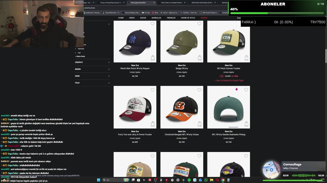Favorite the World Side Patch 9Forty Neyyan cap
Image resolution: width=327 pixels, height=183 pixels.
tap(153, 24)
